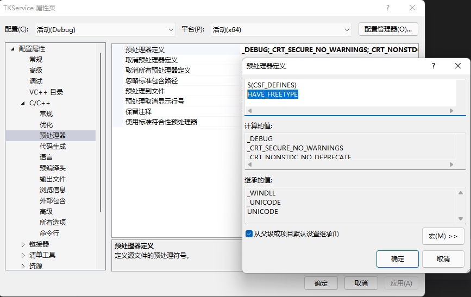This screenshot has width=471, height=297.
Task: Collapse the C/C++ tree node
Action: (x=23, y=103)
